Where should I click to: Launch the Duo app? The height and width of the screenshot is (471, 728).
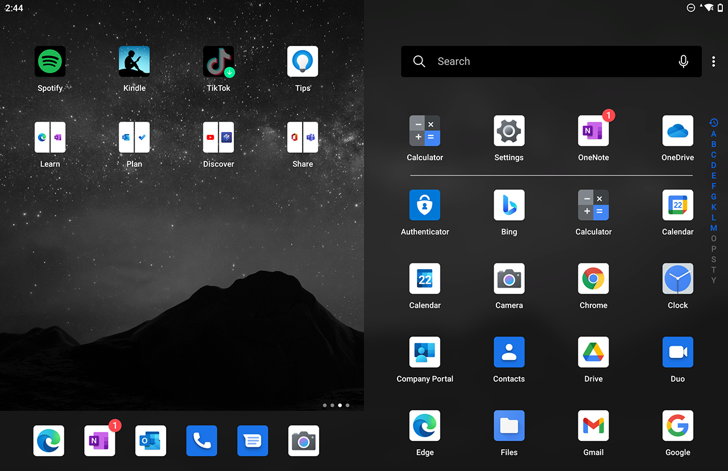tap(678, 352)
